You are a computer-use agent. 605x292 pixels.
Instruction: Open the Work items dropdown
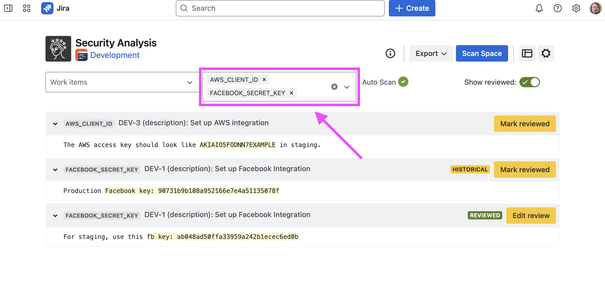tap(122, 82)
